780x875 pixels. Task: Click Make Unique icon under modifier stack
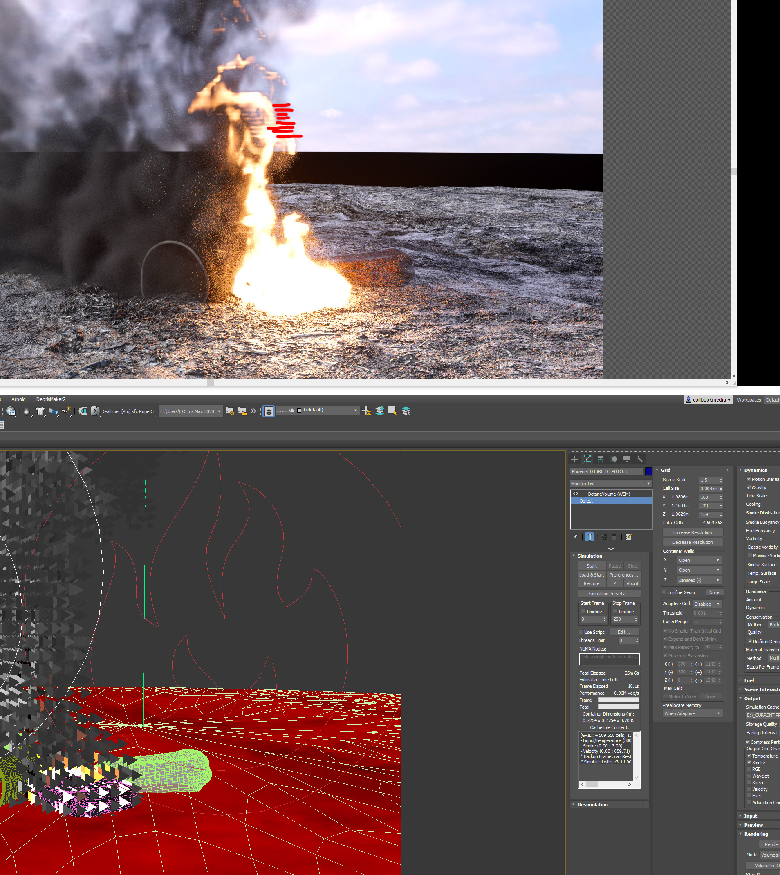pos(604,537)
